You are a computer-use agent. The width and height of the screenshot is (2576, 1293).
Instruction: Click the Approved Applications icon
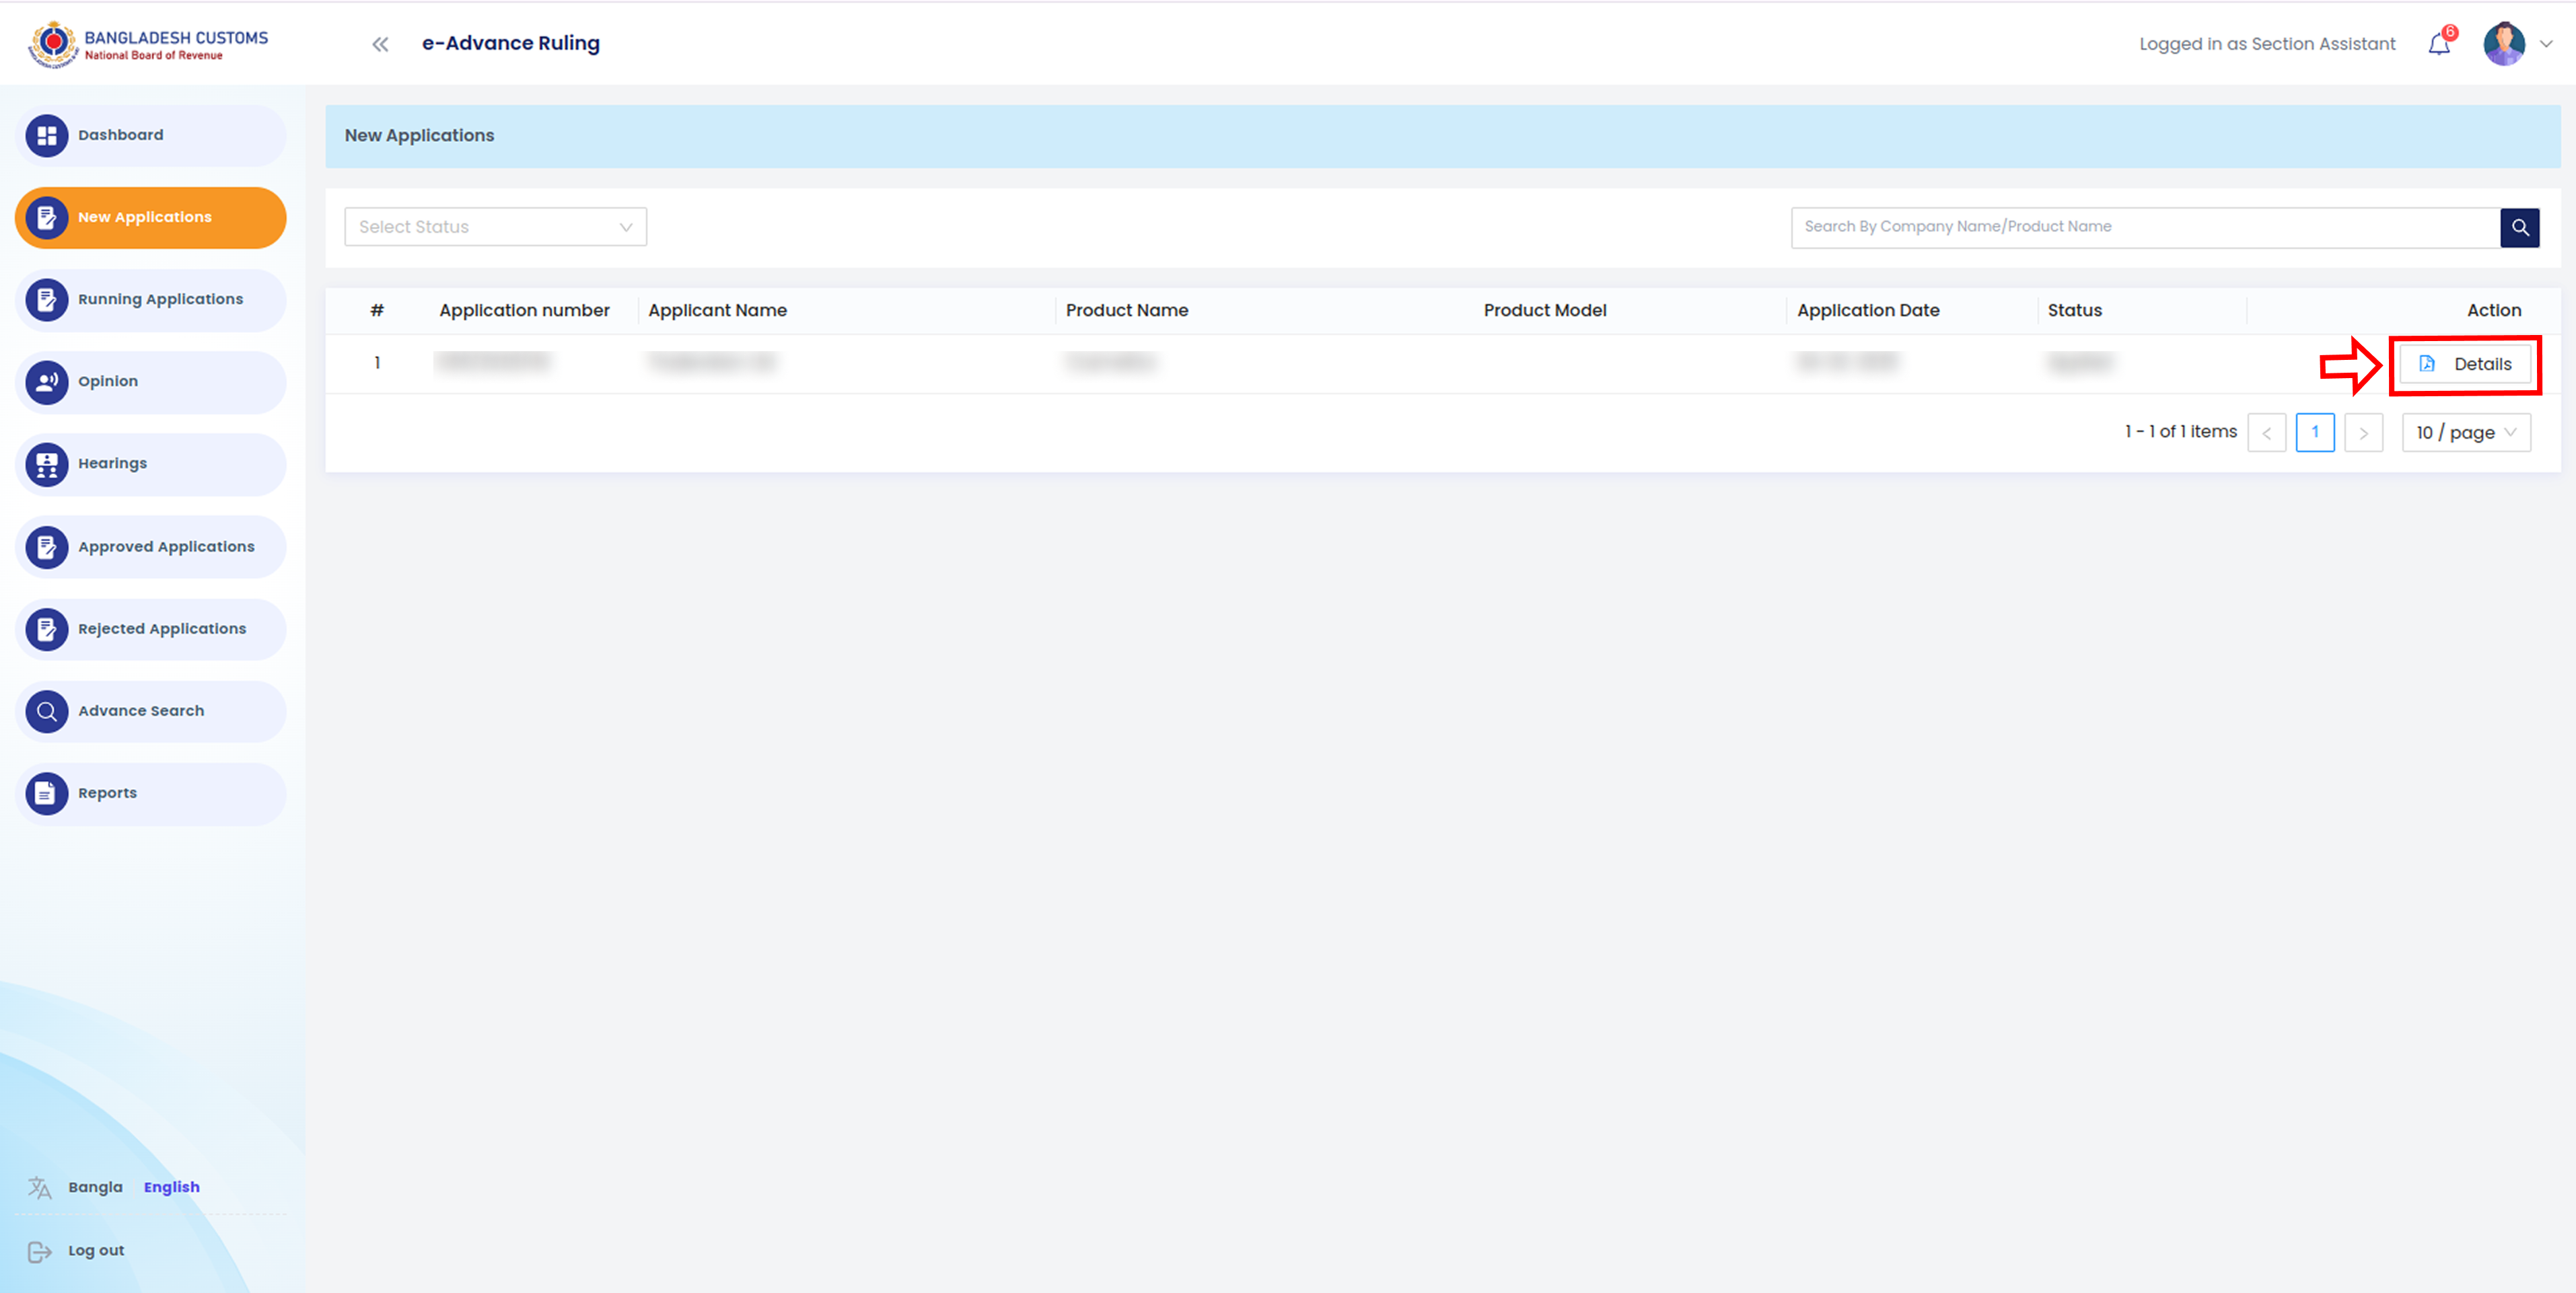coord(46,547)
